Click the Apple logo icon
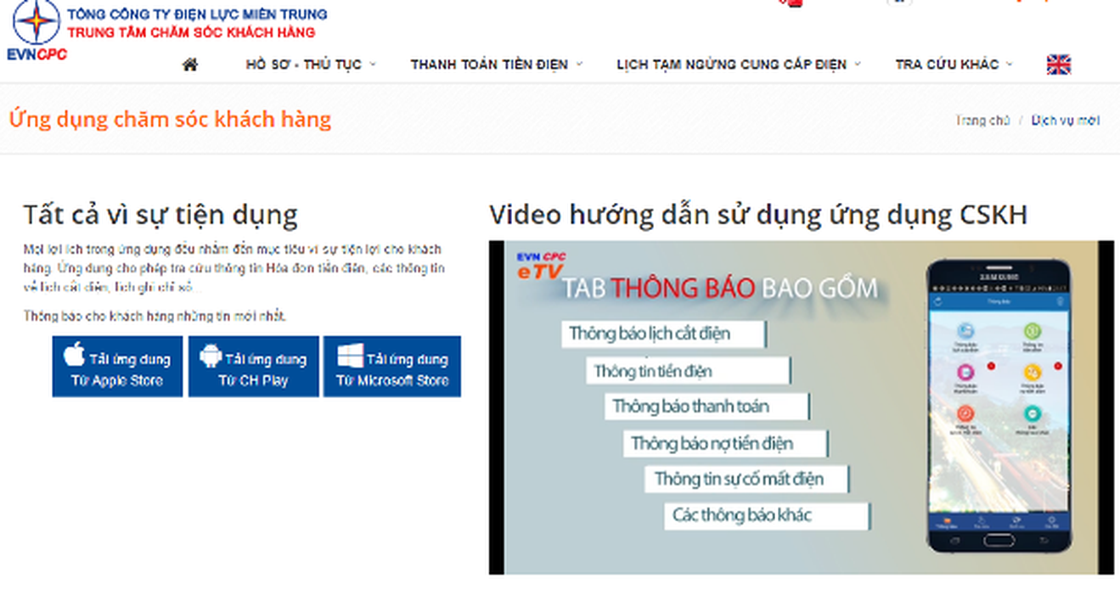Image resolution: width=1120 pixels, height=612 pixels. (x=75, y=355)
